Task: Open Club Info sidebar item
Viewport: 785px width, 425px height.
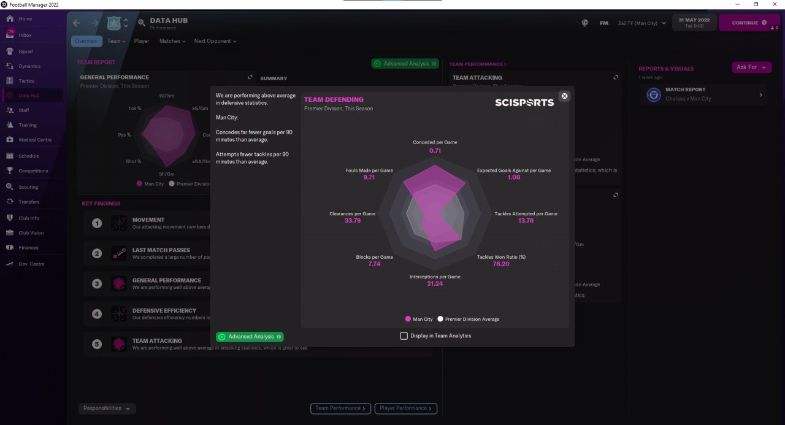Action: 28,218
